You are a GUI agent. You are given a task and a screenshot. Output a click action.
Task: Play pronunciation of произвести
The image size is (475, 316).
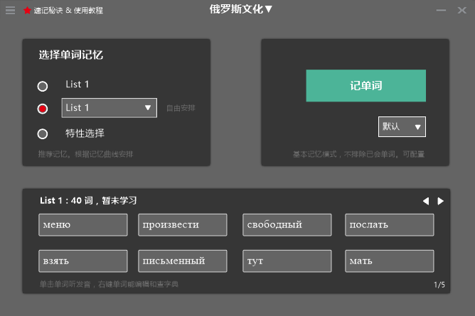click(183, 224)
